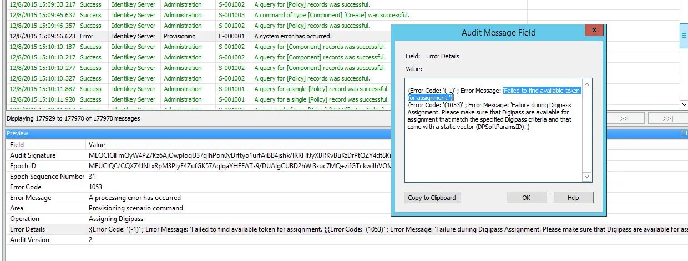Click the Copy to Clipboard button
688x261 pixels.
(x=432, y=198)
